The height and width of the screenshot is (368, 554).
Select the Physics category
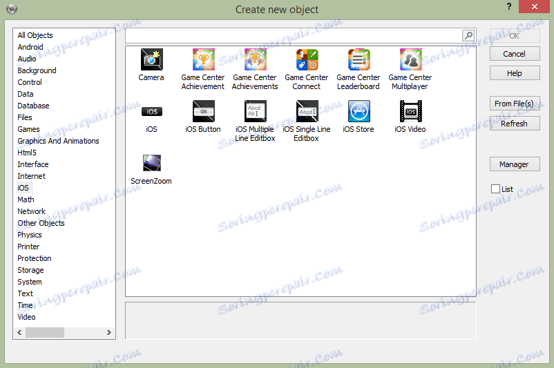click(30, 235)
